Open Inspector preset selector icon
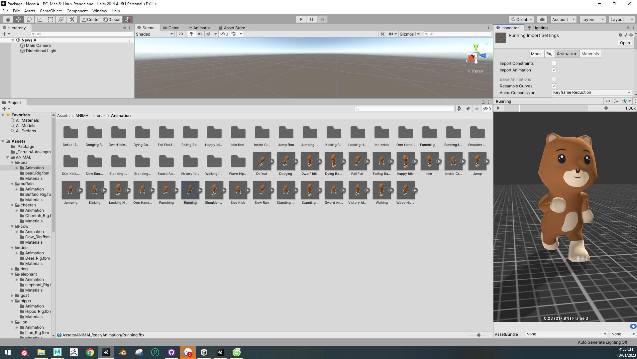The height and width of the screenshot is (359, 637). 625,35
